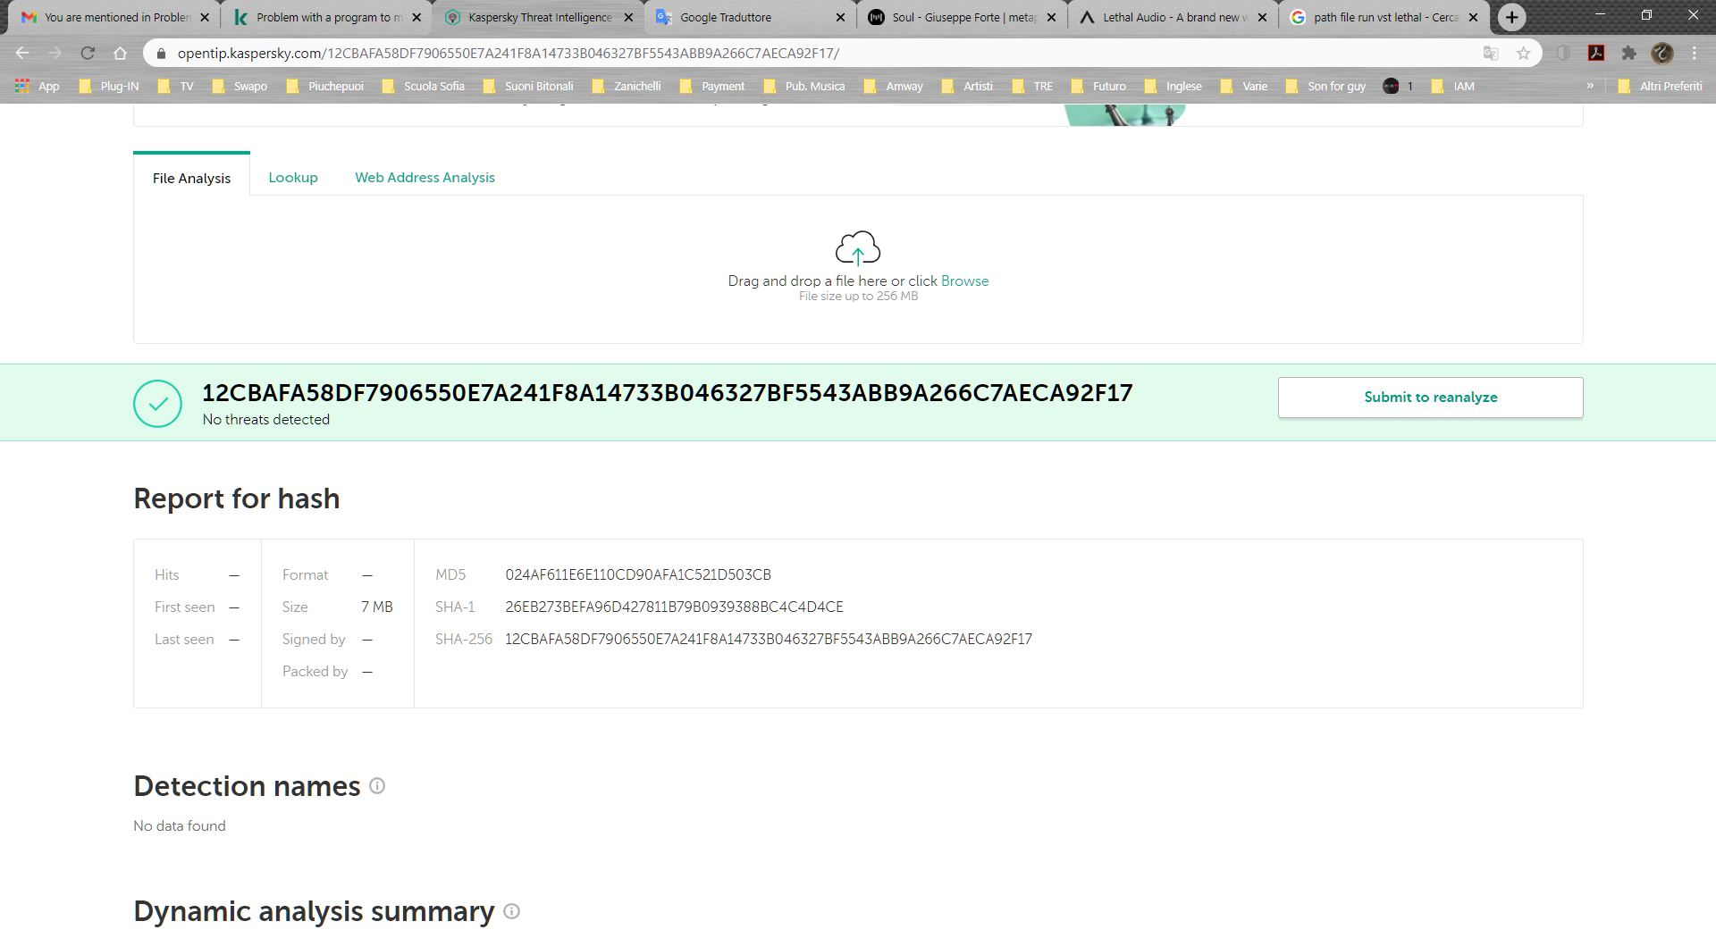Viewport: 1716px width, 938px height.
Task: Show info for Dynamic analysis summary
Action: 511,910
